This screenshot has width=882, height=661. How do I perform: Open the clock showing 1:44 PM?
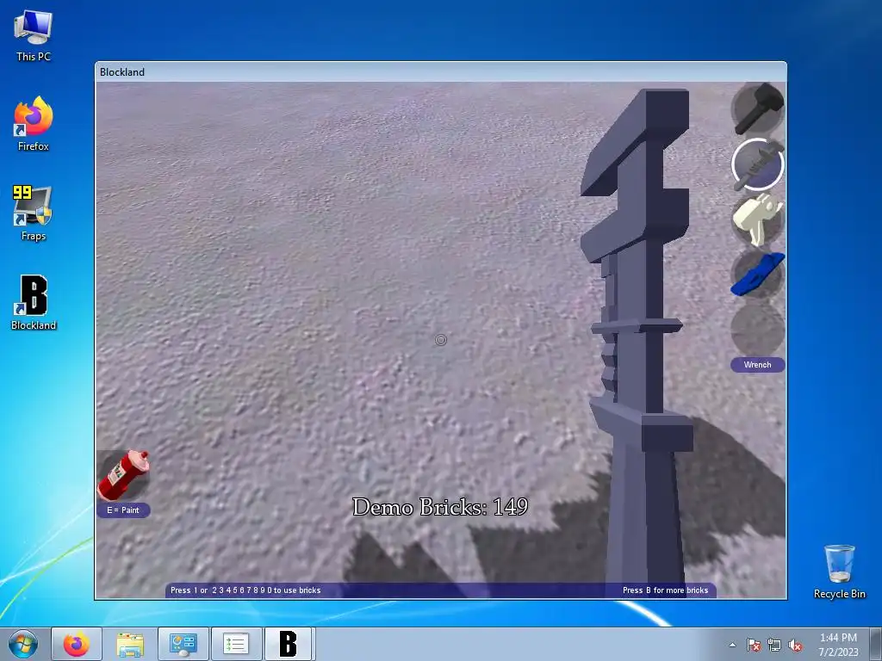(x=838, y=645)
